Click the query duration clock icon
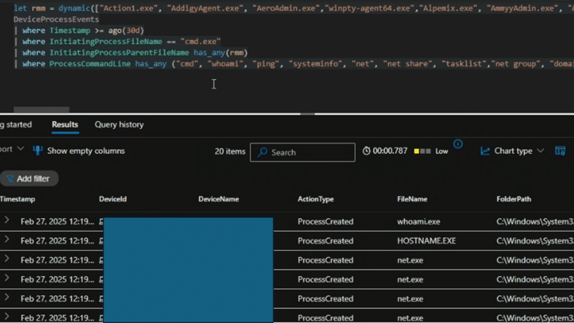Screen dimensions: 574x323 [x=366, y=151]
